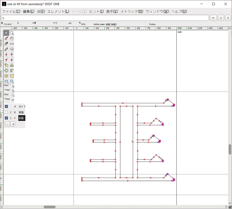Open the ウィンドウ(W) menu
232x209 pixels.
(157, 11)
